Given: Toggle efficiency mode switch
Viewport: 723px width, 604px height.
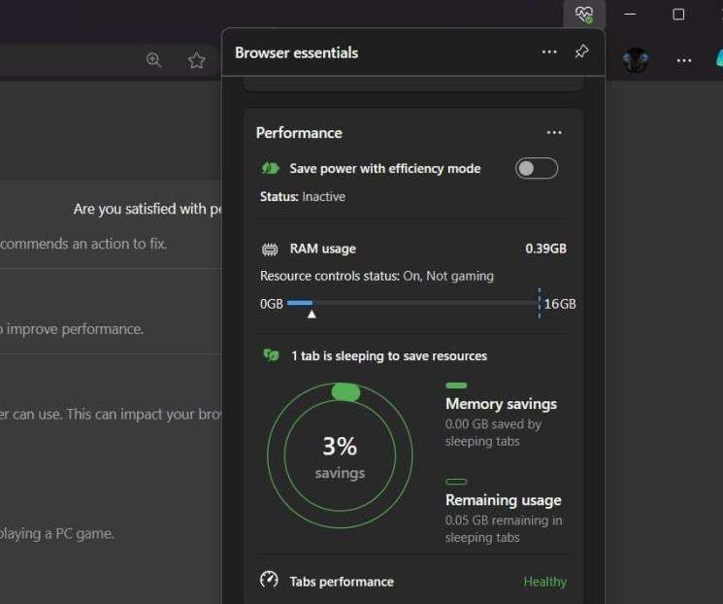Looking at the screenshot, I should point(537,168).
